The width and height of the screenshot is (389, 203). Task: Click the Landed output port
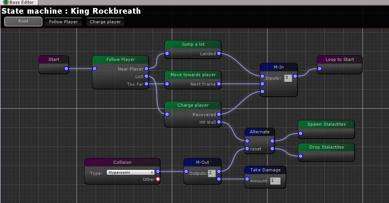(x=219, y=54)
